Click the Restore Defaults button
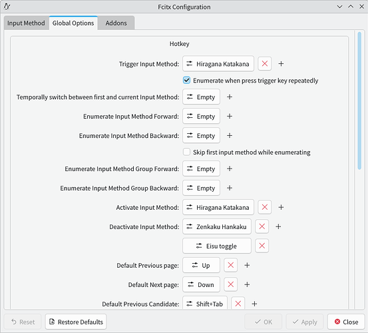The width and height of the screenshot is (368, 333). click(x=76, y=322)
